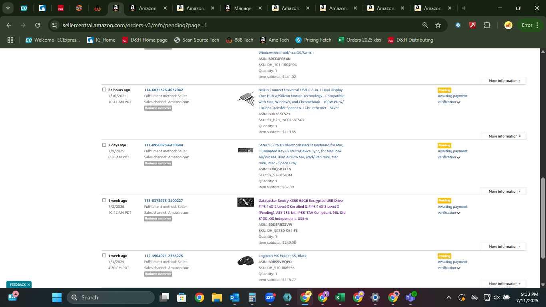Open Outlook from taskbar

pos(234,297)
